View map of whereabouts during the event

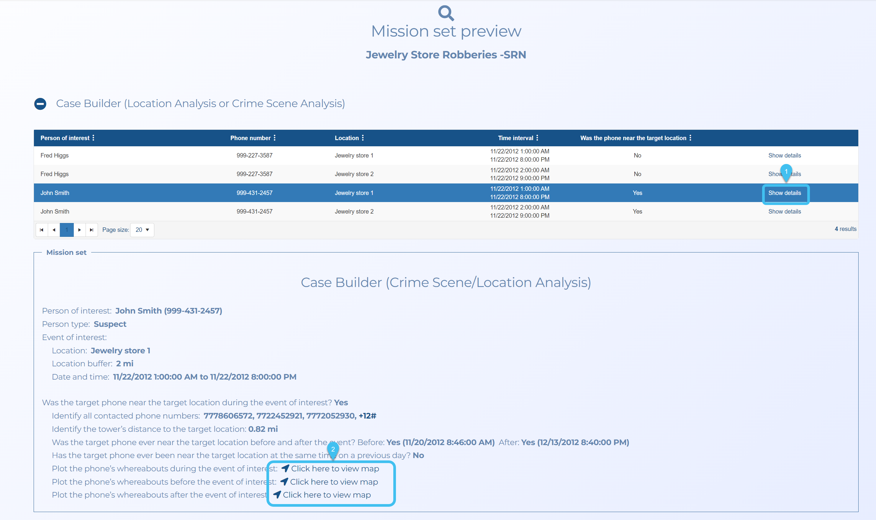(x=334, y=468)
